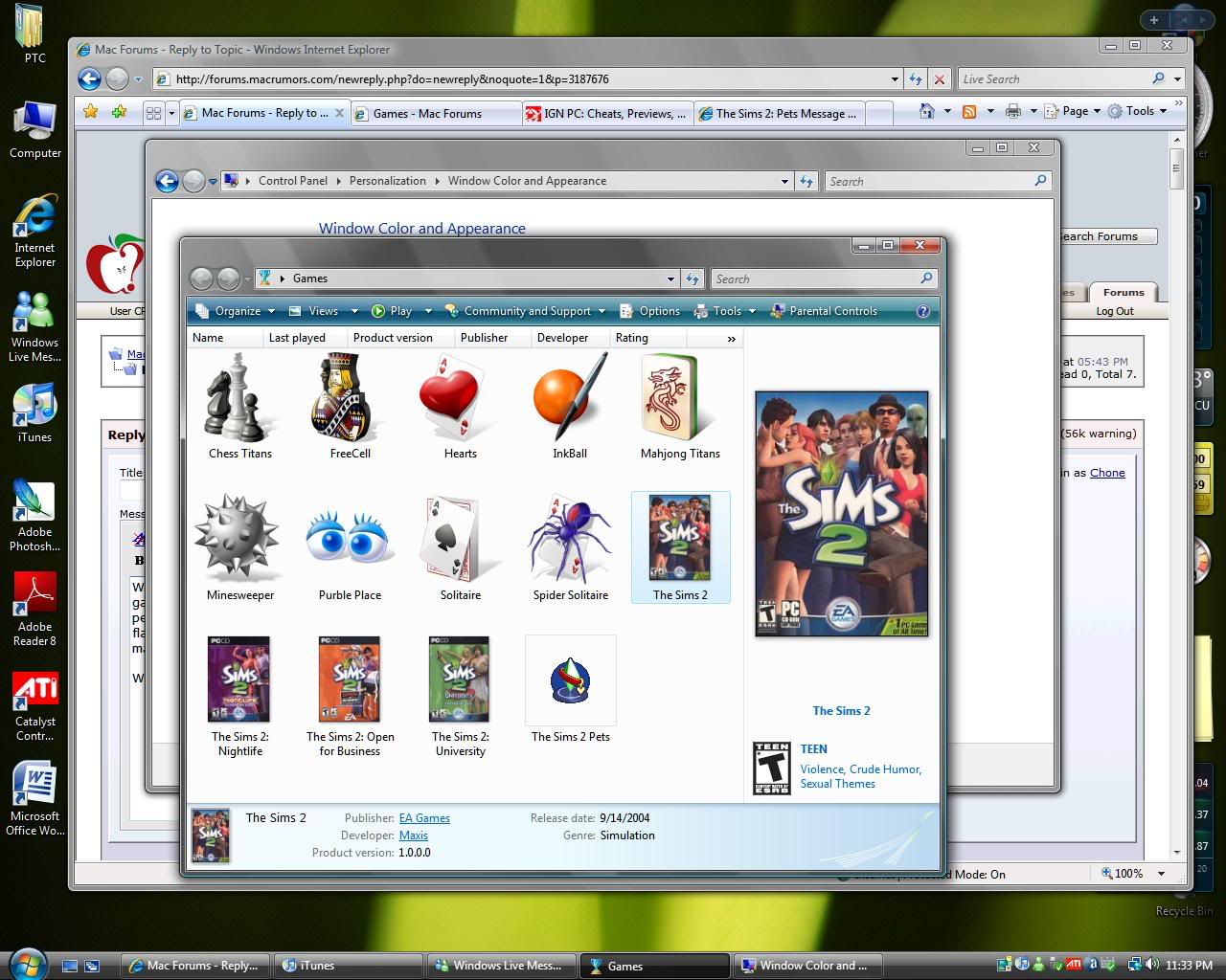Click the Games window search field
The height and width of the screenshot is (980, 1226).
pyautogui.click(x=816, y=278)
